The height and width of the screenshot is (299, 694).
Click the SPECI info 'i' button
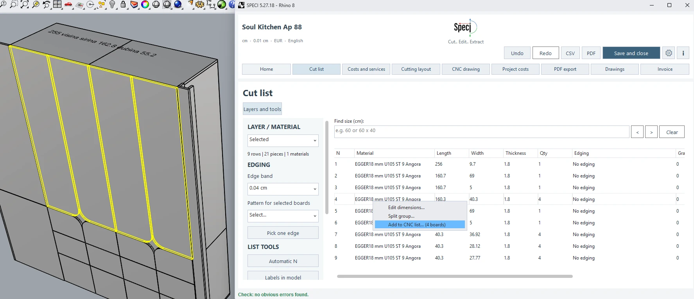(x=683, y=53)
